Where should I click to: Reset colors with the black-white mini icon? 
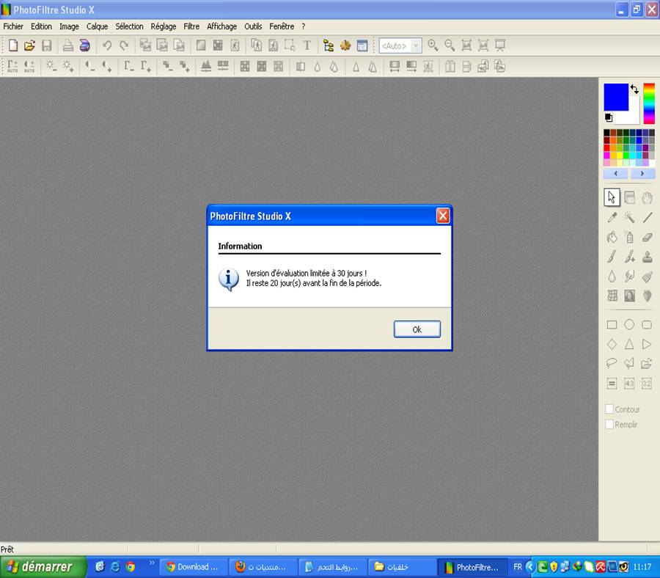click(x=609, y=118)
